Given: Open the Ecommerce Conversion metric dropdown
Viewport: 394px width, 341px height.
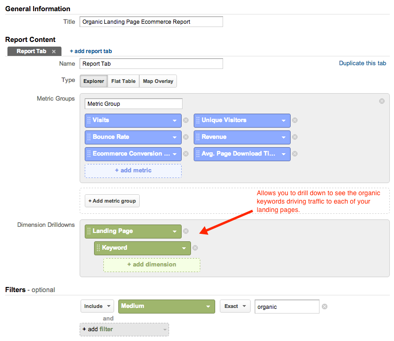Looking at the screenshot, I should click(x=175, y=154).
